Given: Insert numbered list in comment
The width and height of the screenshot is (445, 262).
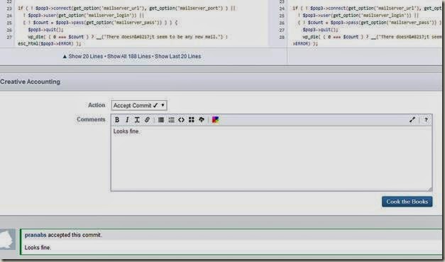Looking at the screenshot, I should click(171, 120).
